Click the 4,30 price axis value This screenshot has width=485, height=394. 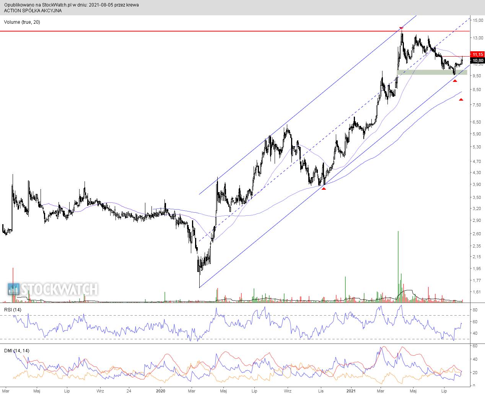(478, 173)
